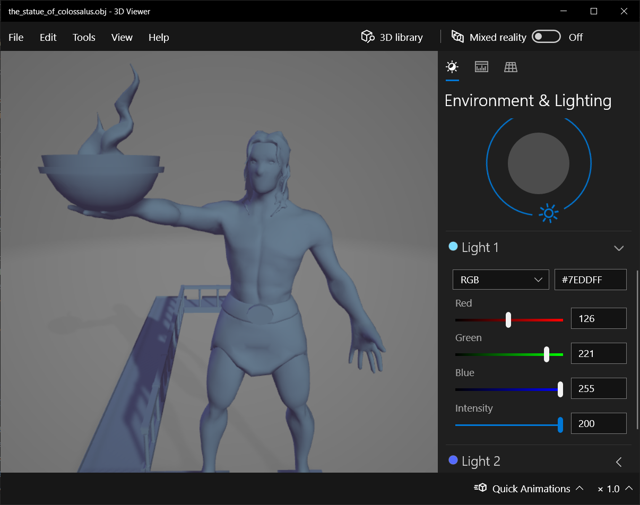
Task: Open the View menu
Action: (x=122, y=37)
